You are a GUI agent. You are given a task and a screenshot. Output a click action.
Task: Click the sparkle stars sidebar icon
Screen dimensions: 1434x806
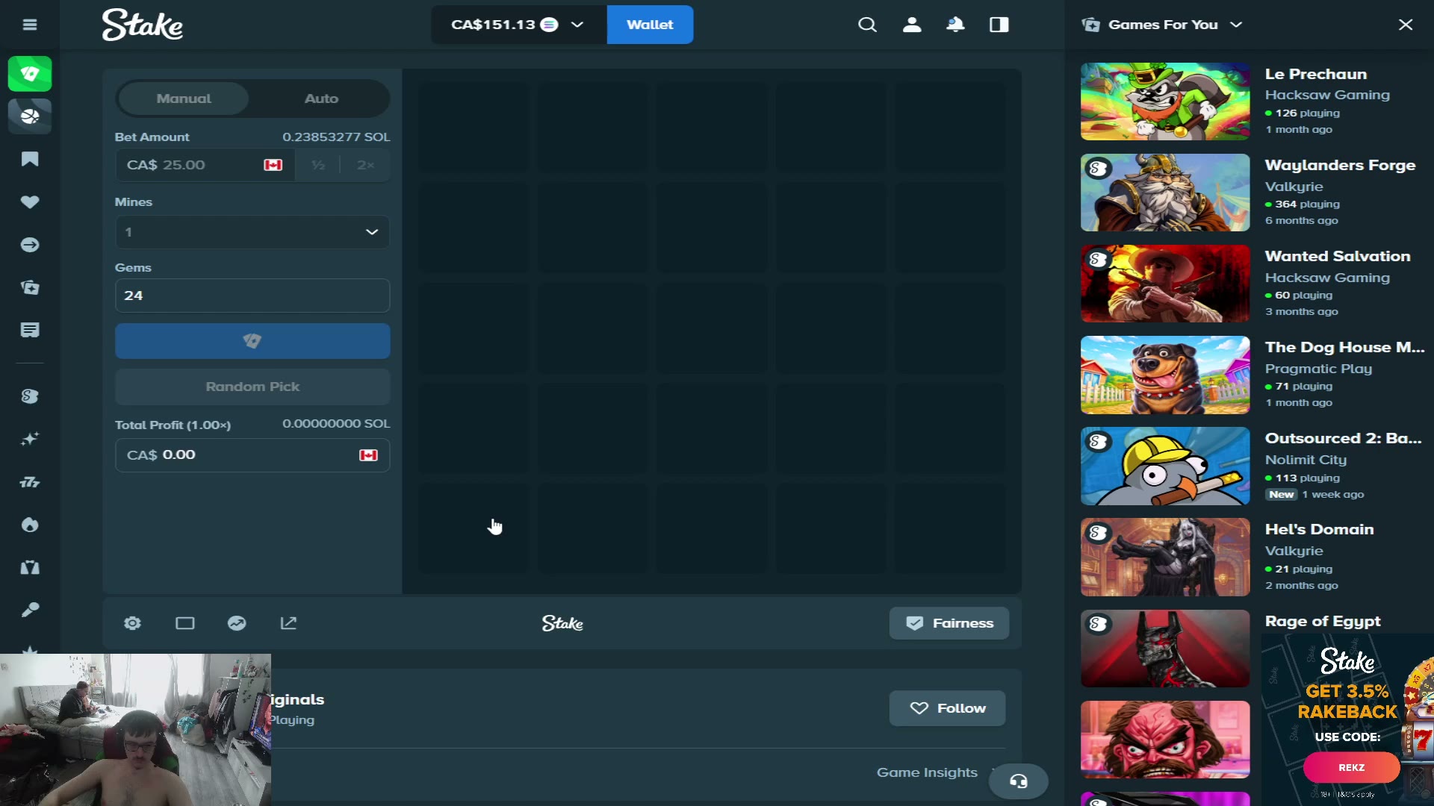click(x=30, y=439)
